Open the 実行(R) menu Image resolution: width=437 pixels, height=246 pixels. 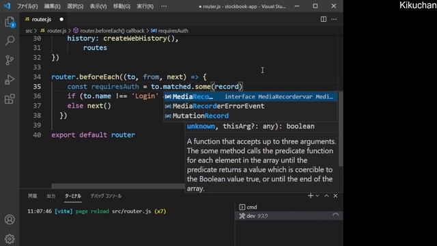145,6
